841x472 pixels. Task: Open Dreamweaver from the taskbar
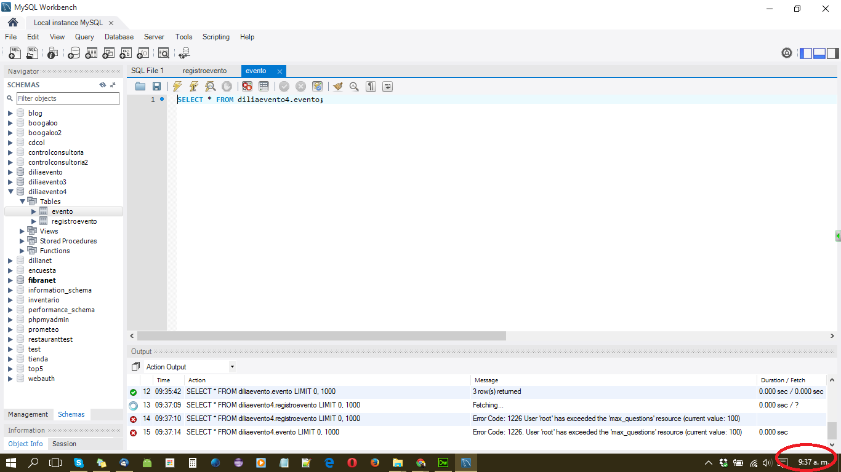443,462
